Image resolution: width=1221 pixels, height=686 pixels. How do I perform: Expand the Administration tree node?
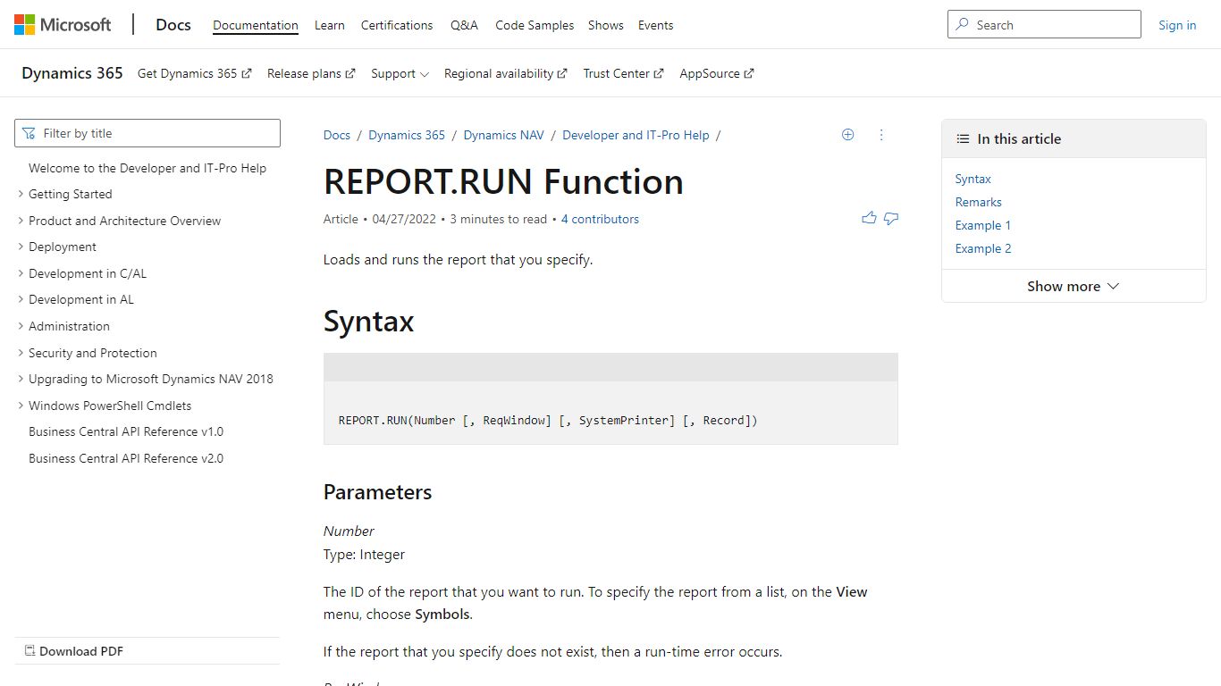coord(21,326)
